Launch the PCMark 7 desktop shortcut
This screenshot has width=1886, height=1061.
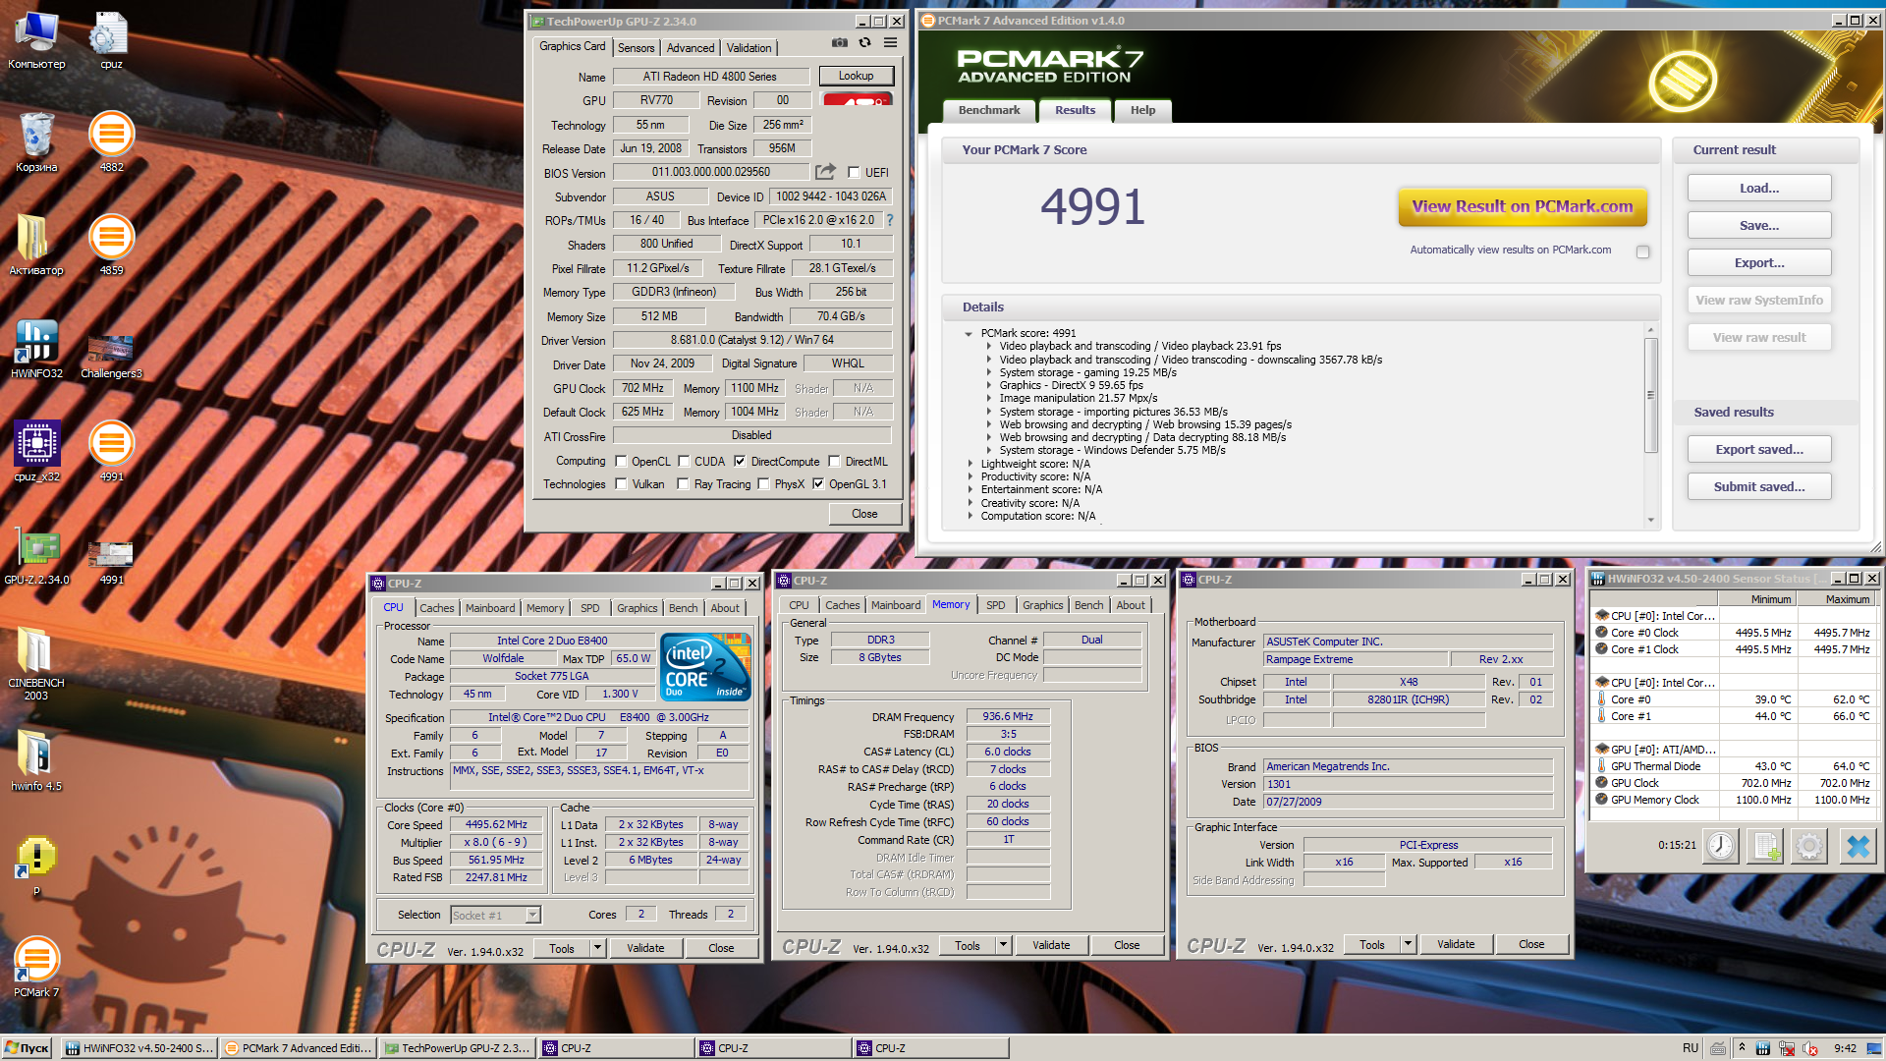pos(36,969)
